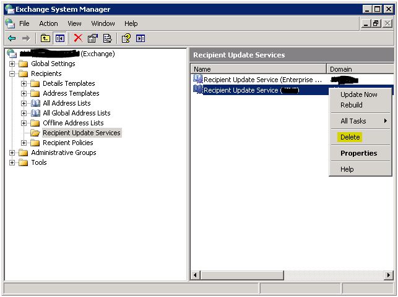The height and width of the screenshot is (297, 398).
Task: Sort by the Domain column header
Action: point(360,69)
